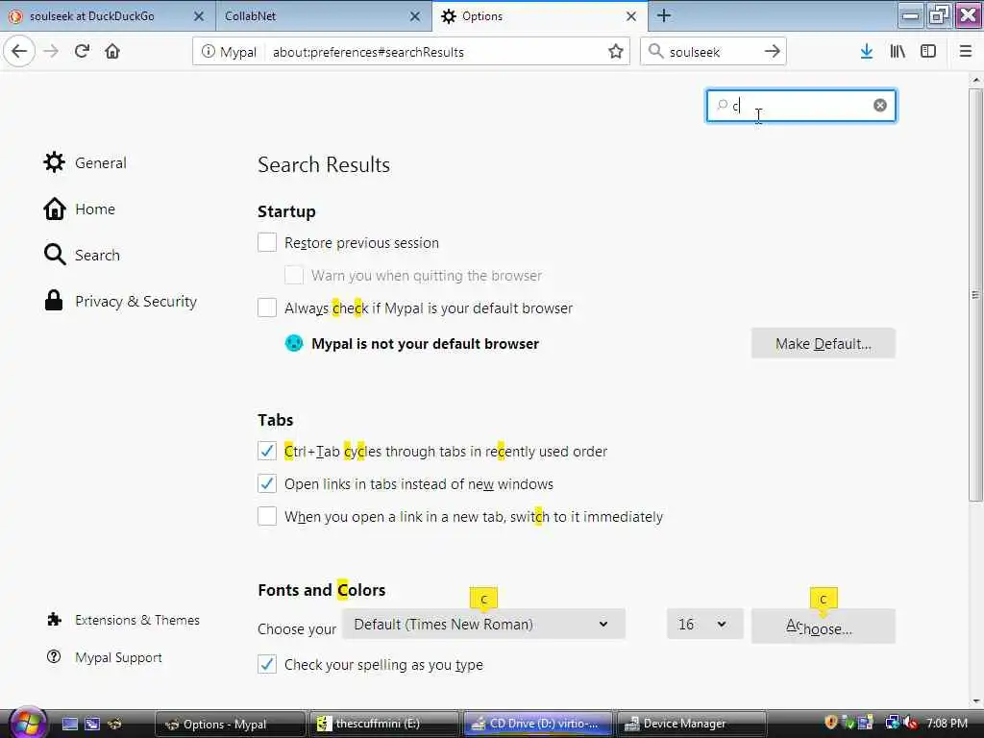The height and width of the screenshot is (738, 984).
Task: Toggle Warn you when quitting the browser
Action: 294,275
